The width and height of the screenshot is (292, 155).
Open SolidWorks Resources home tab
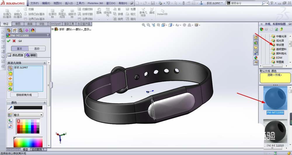tap(256, 37)
